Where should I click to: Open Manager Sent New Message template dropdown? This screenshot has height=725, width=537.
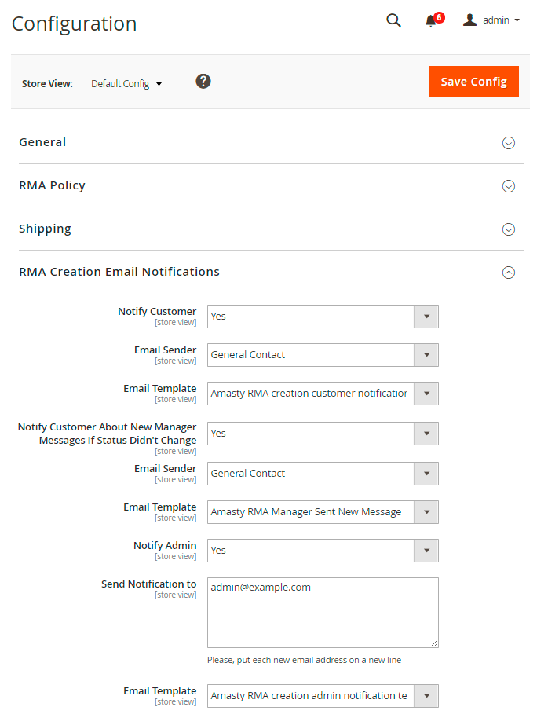[323, 512]
